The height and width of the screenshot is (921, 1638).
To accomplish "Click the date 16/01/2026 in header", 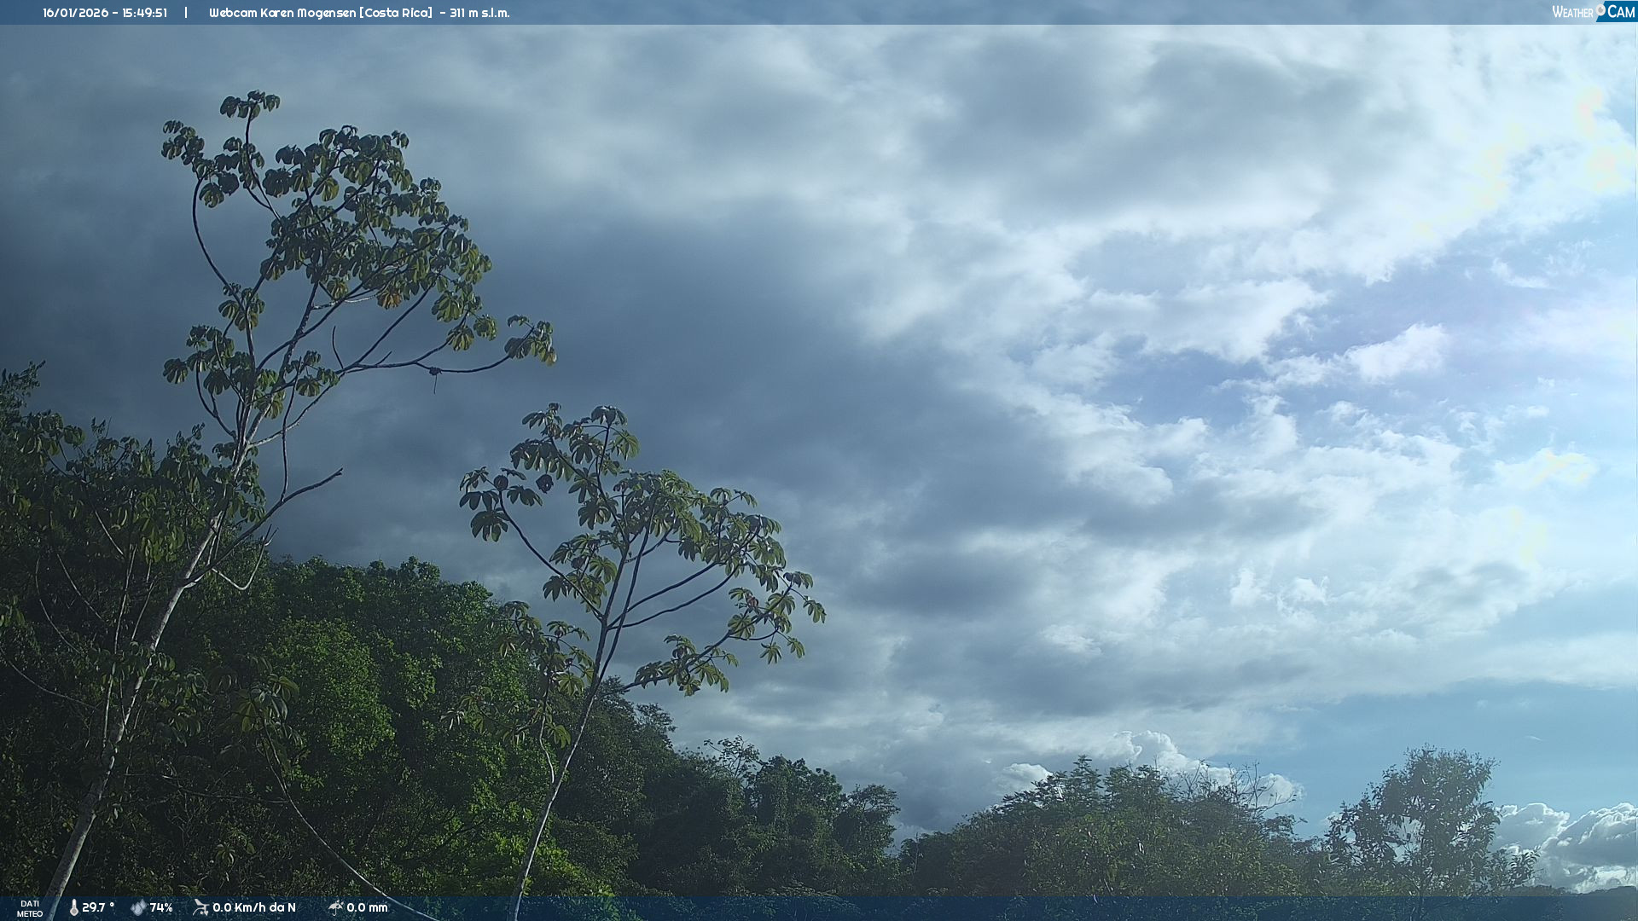I will click(x=76, y=13).
